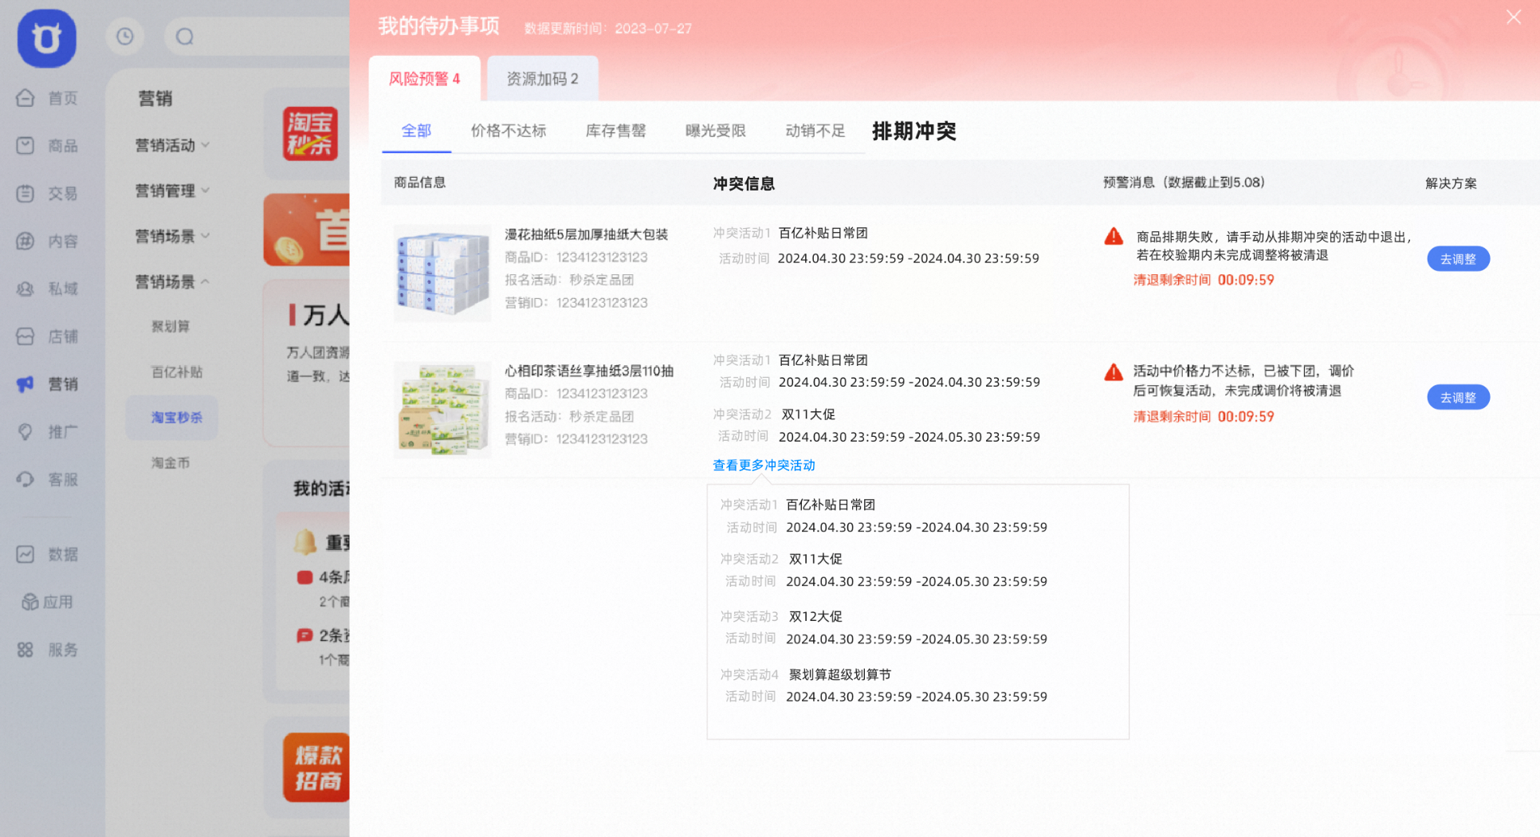This screenshot has width=1540, height=837.
Task: Open 首页 home in sidebar
Action: 48,98
